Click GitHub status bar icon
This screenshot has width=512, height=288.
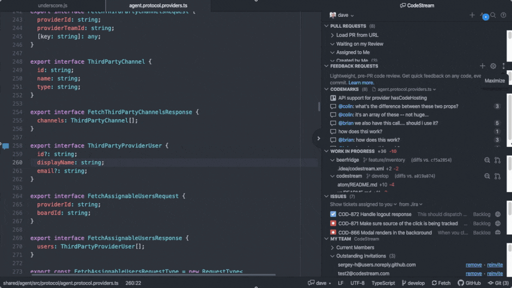click(469, 283)
